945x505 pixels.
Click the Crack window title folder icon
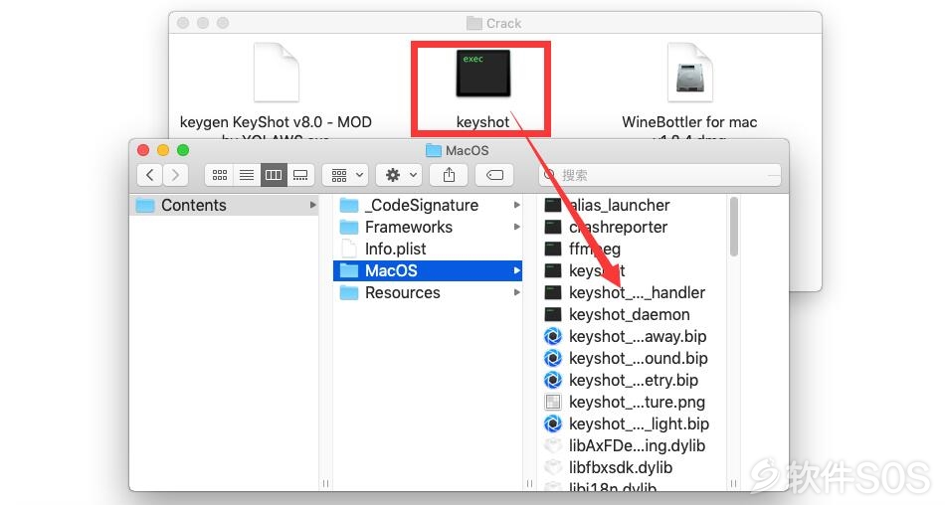(474, 23)
